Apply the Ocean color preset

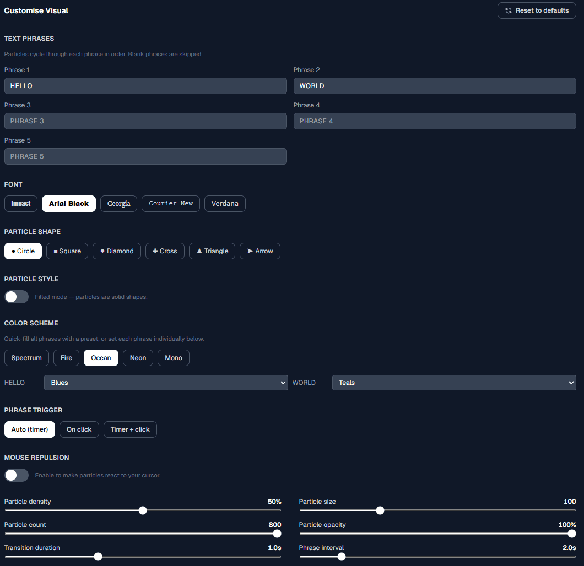point(101,358)
